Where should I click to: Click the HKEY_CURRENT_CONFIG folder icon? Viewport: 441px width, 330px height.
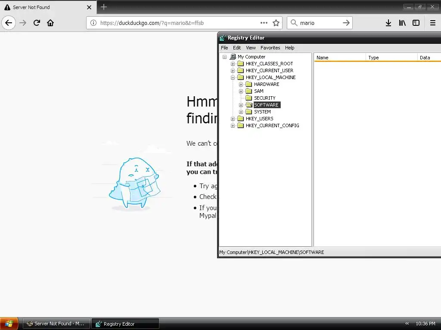[x=240, y=125]
